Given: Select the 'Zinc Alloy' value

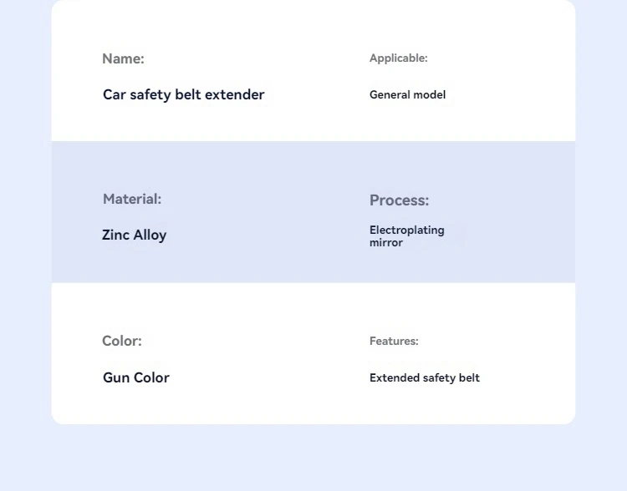Looking at the screenshot, I should pyautogui.click(x=135, y=235).
